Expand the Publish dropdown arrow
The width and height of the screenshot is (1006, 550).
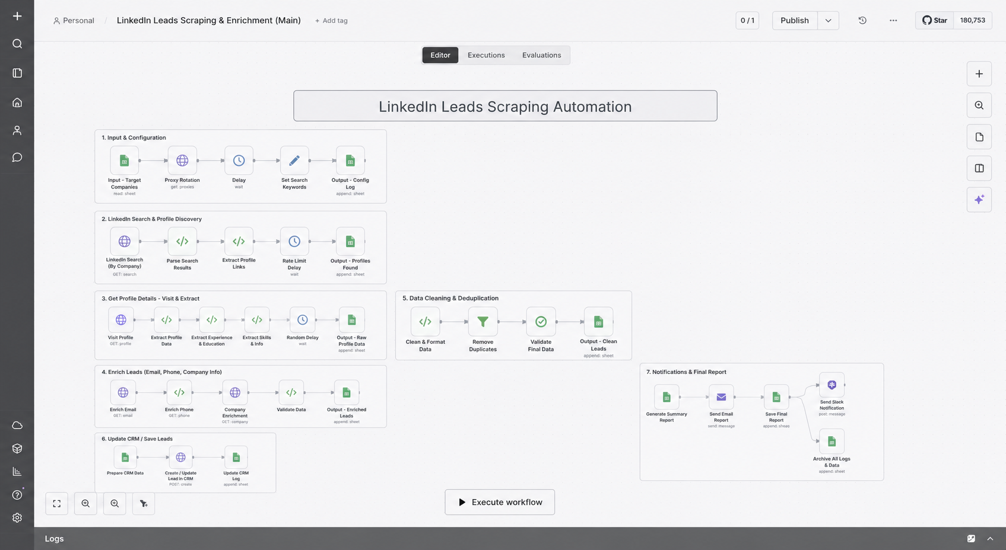coord(828,20)
